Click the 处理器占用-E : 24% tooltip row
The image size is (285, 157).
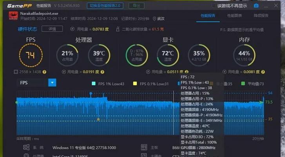pyautogui.click(x=197, y=104)
